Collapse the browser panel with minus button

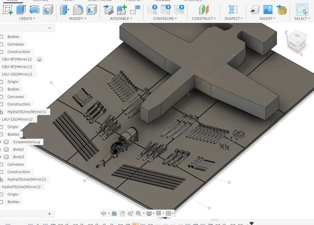[x=50, y=28]
